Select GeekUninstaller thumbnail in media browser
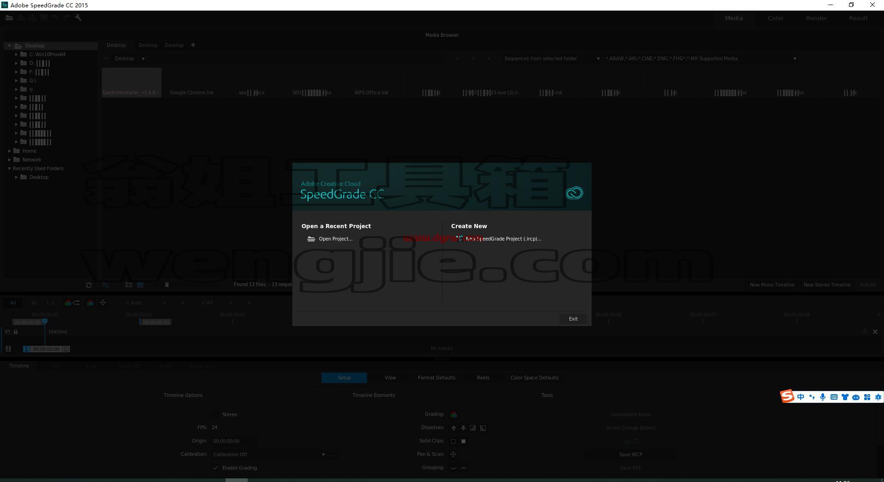Viewport: 884px width, 482px height. click(x=131, y=82)
